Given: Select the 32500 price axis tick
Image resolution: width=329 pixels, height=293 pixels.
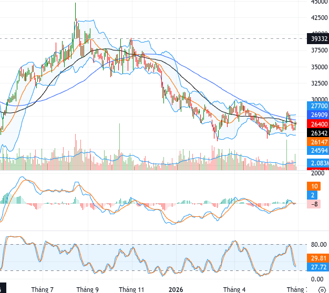Looking at the screenshot, I should pyautogui.click(x=319, y=83).
